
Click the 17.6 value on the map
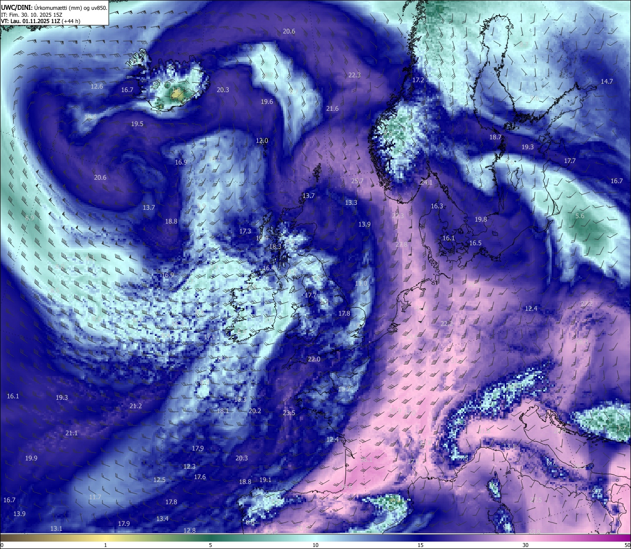coord(200,477)
